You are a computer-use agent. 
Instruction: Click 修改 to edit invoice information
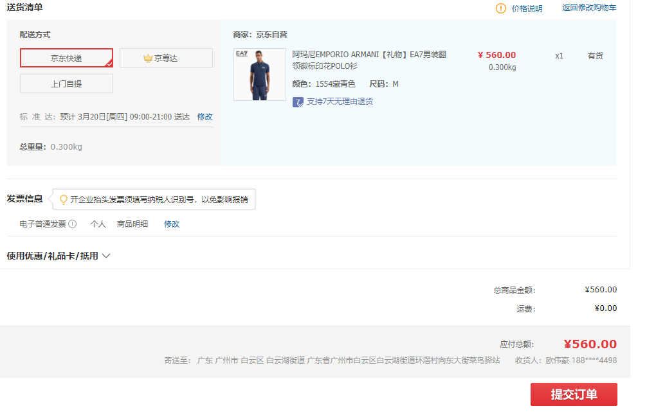172,224
